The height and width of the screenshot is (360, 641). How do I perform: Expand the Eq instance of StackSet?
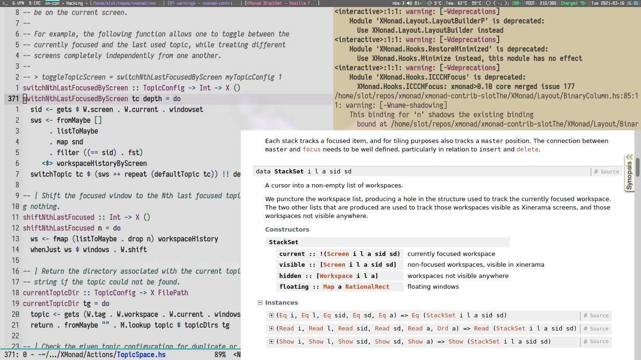click(271, 315)
